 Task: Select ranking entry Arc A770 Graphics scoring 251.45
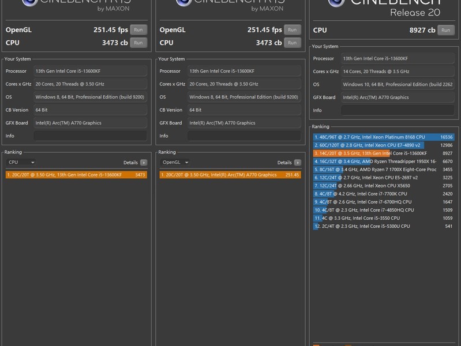tap(230, 175)
